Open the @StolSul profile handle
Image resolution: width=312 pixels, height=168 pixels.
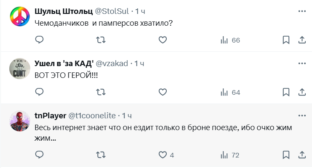point(112,11)
